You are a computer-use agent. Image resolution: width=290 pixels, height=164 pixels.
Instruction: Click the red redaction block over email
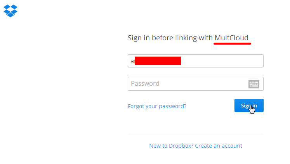tap(158, 61)
